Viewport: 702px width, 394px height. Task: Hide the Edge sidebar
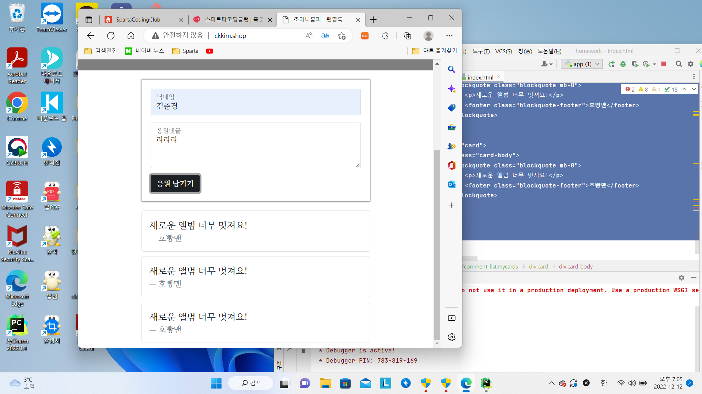(452, 318)
